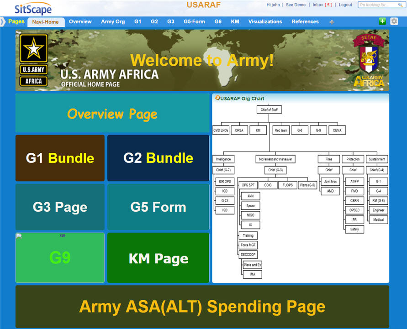The height and width of the screenshot is (329, 407).
Task: Click the Welcome to Army banner image
Action: 202,60
